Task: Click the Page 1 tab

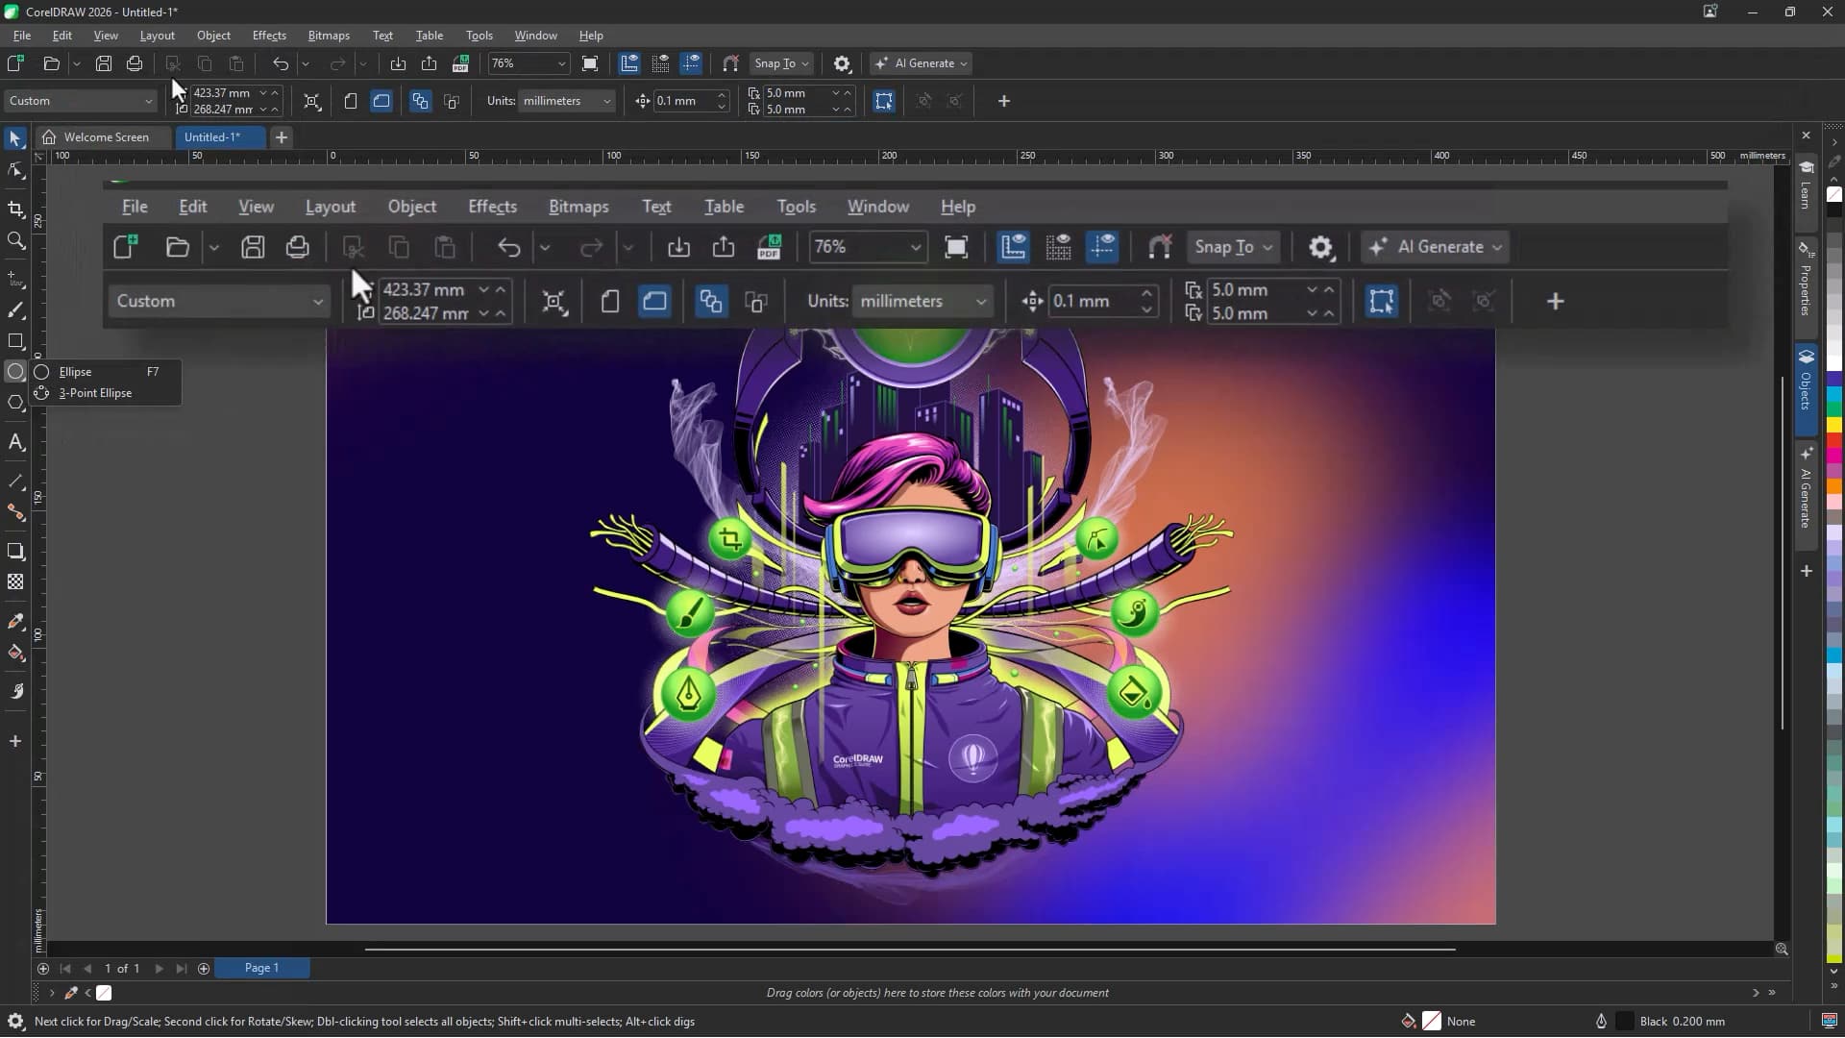Action: pos(261,968)
